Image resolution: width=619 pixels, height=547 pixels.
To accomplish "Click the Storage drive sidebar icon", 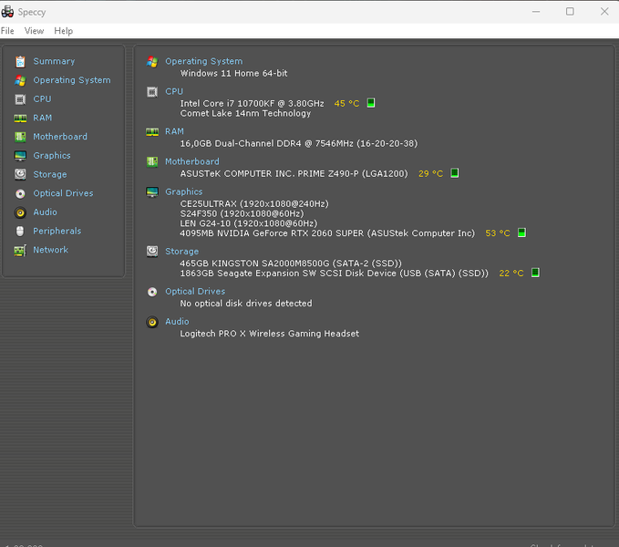I will pyautogui.click(x=20, y=174).
